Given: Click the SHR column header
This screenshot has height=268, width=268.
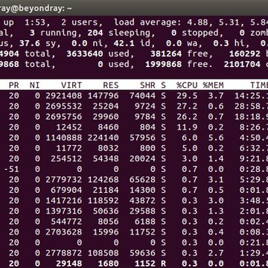Looking at the screenshot, I should [147, 86].
